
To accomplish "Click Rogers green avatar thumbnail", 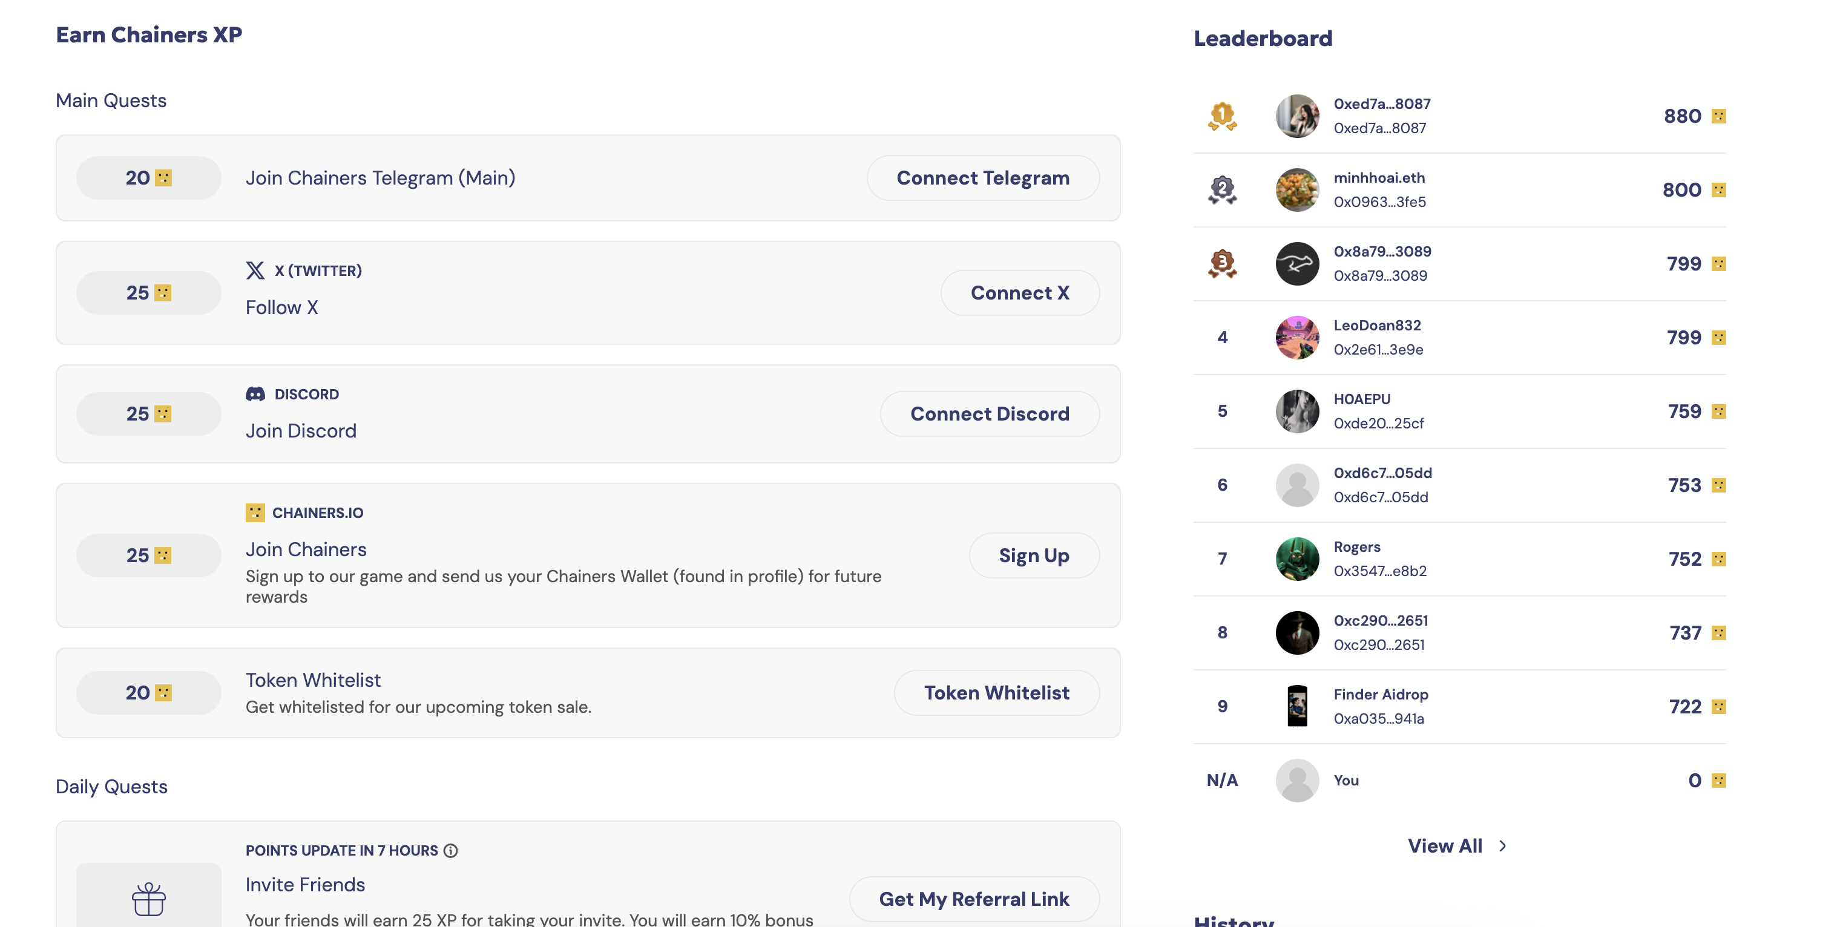I will click(1297, 559).
